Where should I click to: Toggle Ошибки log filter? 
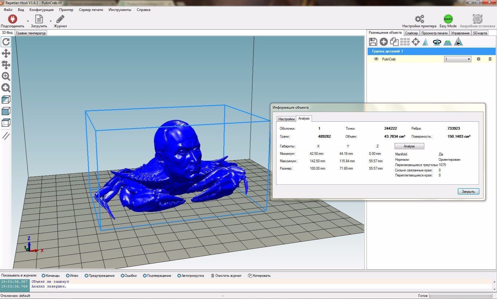click(129, 276)
